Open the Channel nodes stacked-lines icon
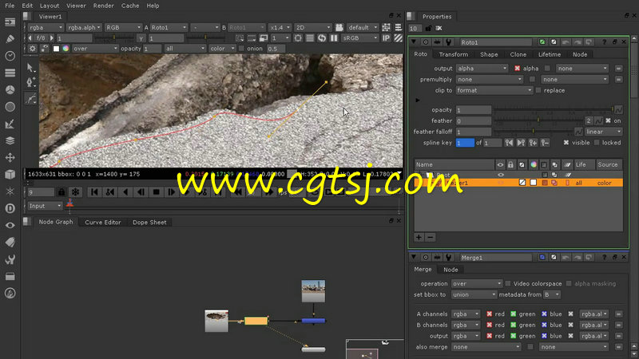Image resolution: width=639 pixels, height=359 pixels. (10, 73)
